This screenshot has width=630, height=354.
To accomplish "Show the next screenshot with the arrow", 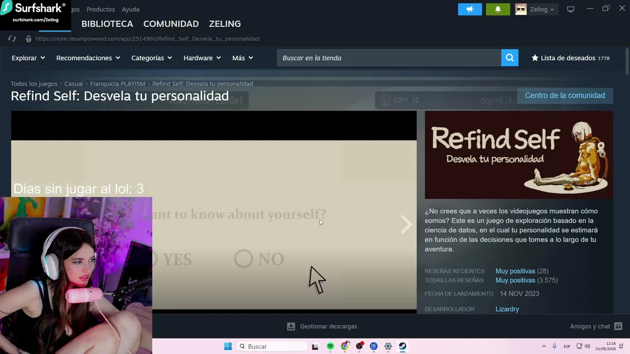I will click(406, 224).
